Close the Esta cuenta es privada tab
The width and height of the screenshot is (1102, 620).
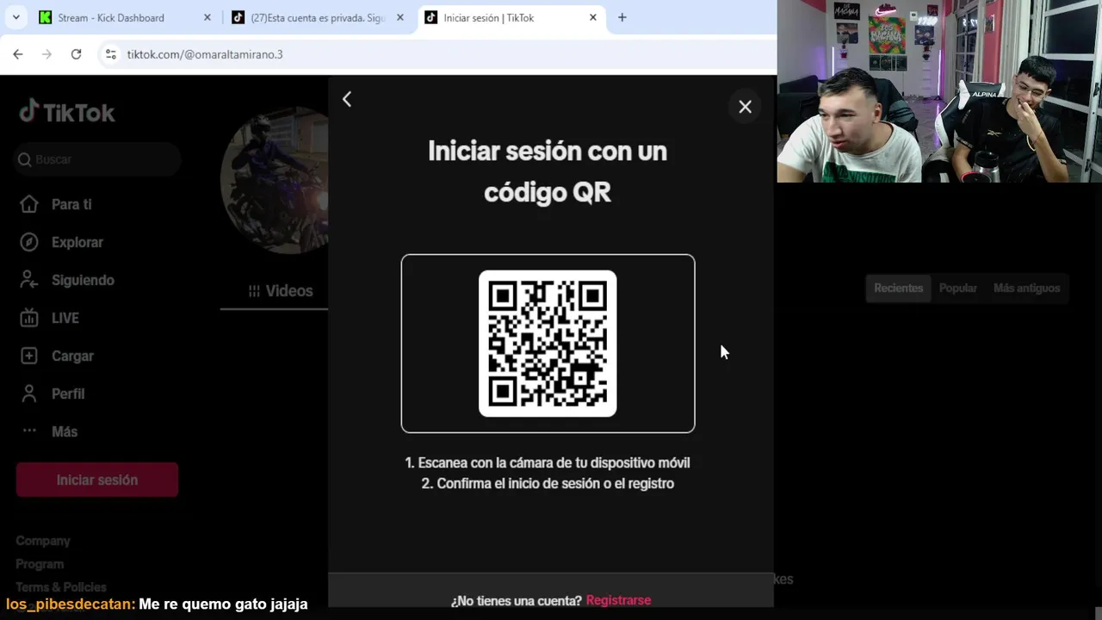tap(399, 17)
